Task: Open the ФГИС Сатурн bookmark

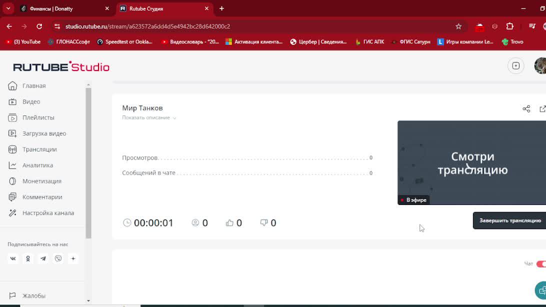Action: coord(411,42)
